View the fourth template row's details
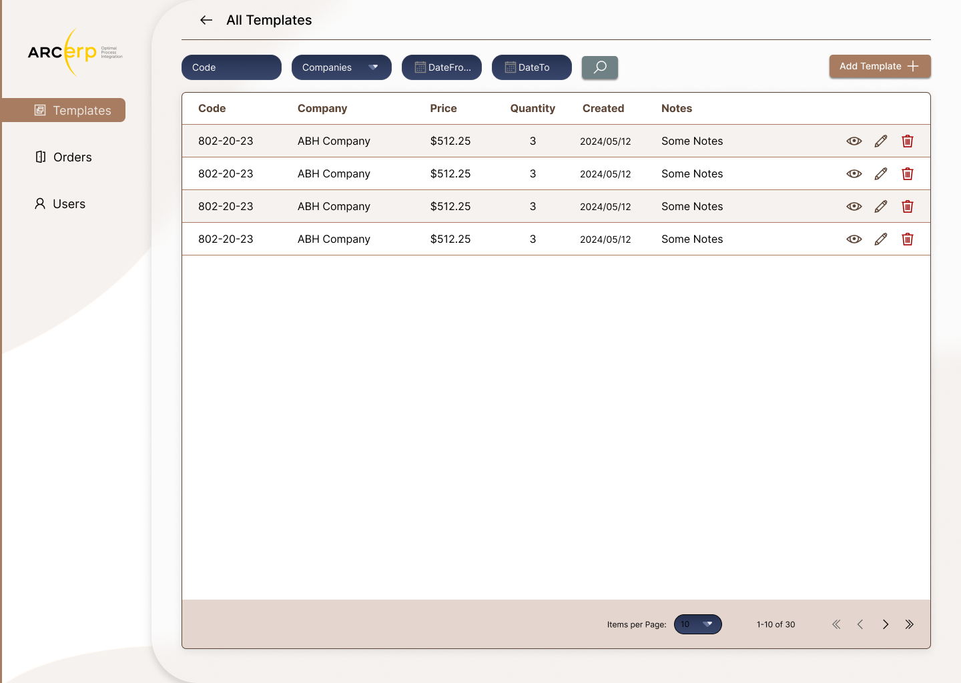Image resolution: width=961 pixels, height=683 pixels. pyautogui.click(x=854, y=239)
